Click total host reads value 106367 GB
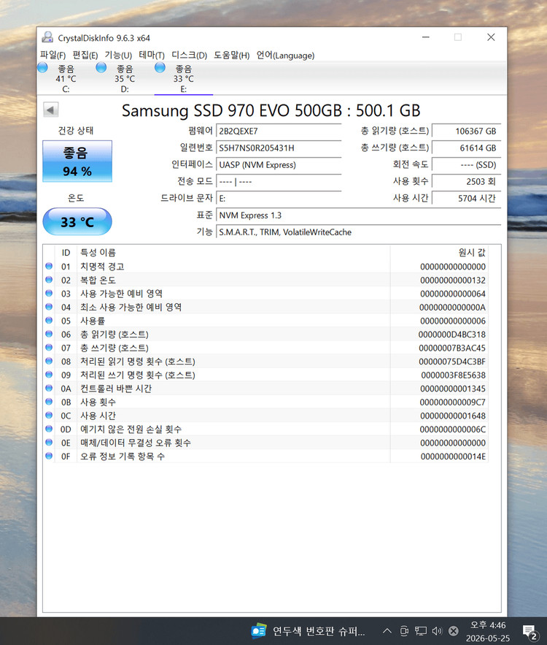Screen dimensions: 547x645 tap(467, 131)
